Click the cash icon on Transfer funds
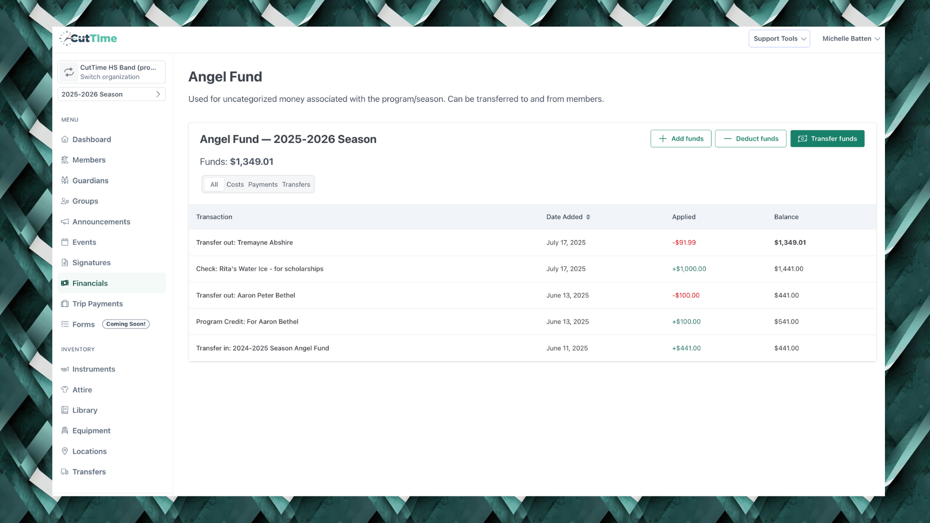The width and height of the screenshot is (930, 523). click(x=803, y=138)
